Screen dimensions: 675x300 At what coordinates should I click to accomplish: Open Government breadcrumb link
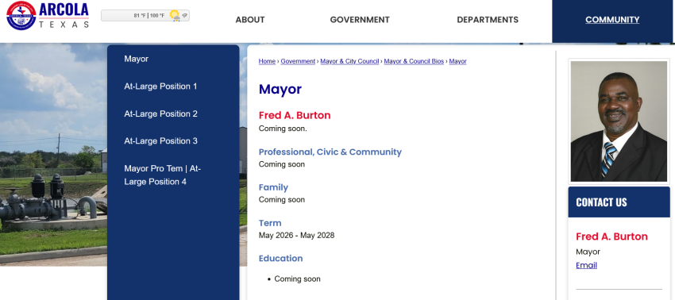pyautogui.click(x=298, y=62)
